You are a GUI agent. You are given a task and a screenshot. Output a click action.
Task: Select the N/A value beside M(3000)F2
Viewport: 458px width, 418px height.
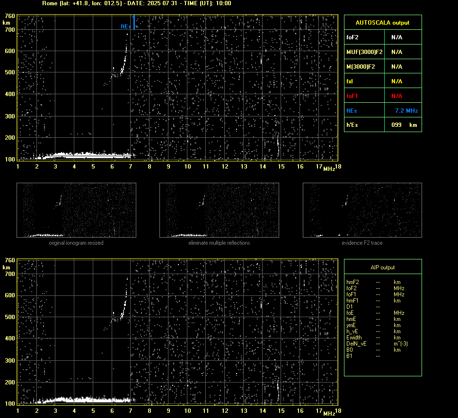(396, 67)
